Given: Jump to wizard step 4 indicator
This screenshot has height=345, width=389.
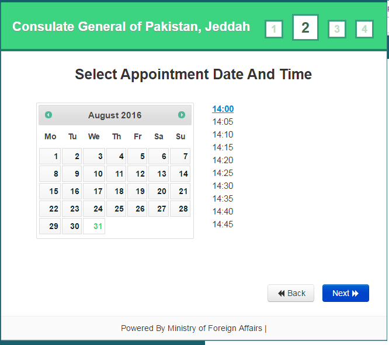Looking at the screenshot, I should tap(364, 29).
